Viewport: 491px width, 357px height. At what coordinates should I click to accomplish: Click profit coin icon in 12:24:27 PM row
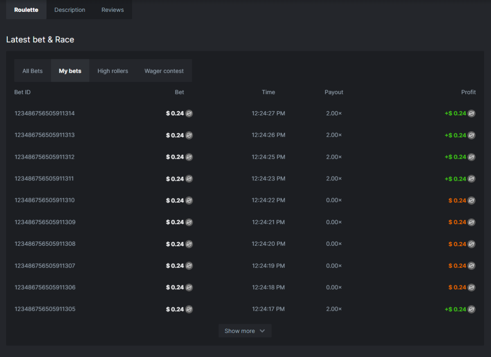coord(471,113)
